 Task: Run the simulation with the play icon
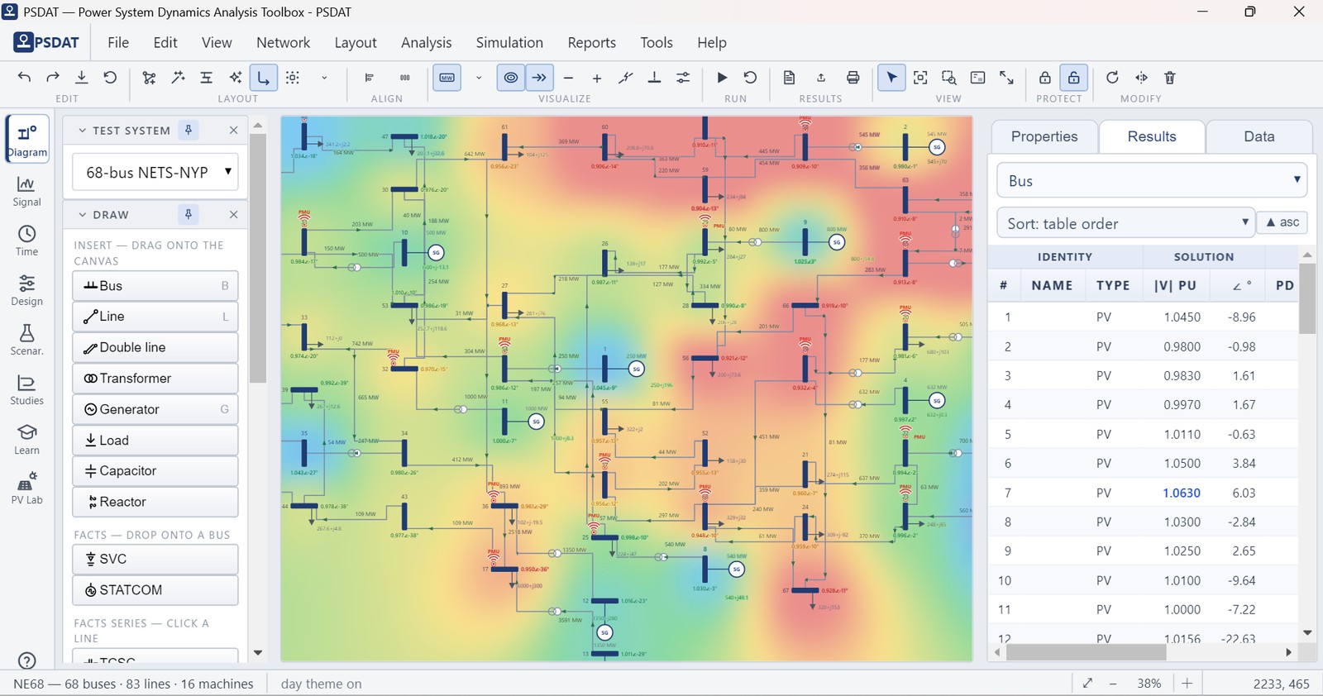pyautogui.click(x=722, y=78)
